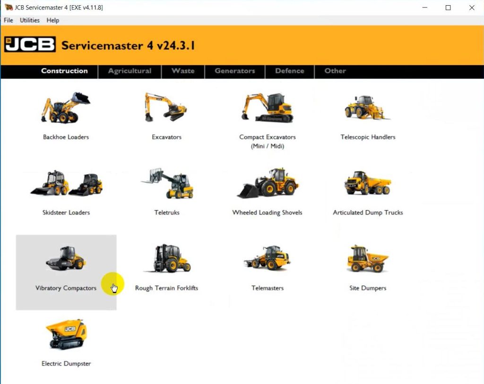Select the Vibratory Compactors machine icon
Screen dimensions: 484x384
(66, 258)
